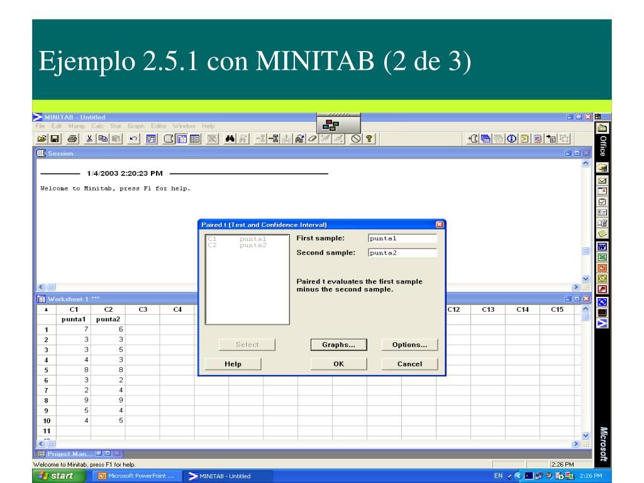Click the C2 column header in worksheet
Image resolution: width=644 pixels, height=483 pixels.
(x=108, y=309)
